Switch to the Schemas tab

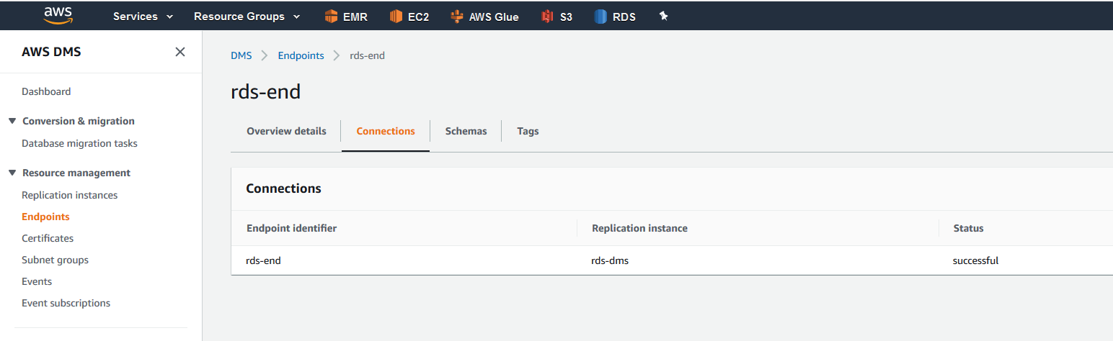tap(466, 131)
